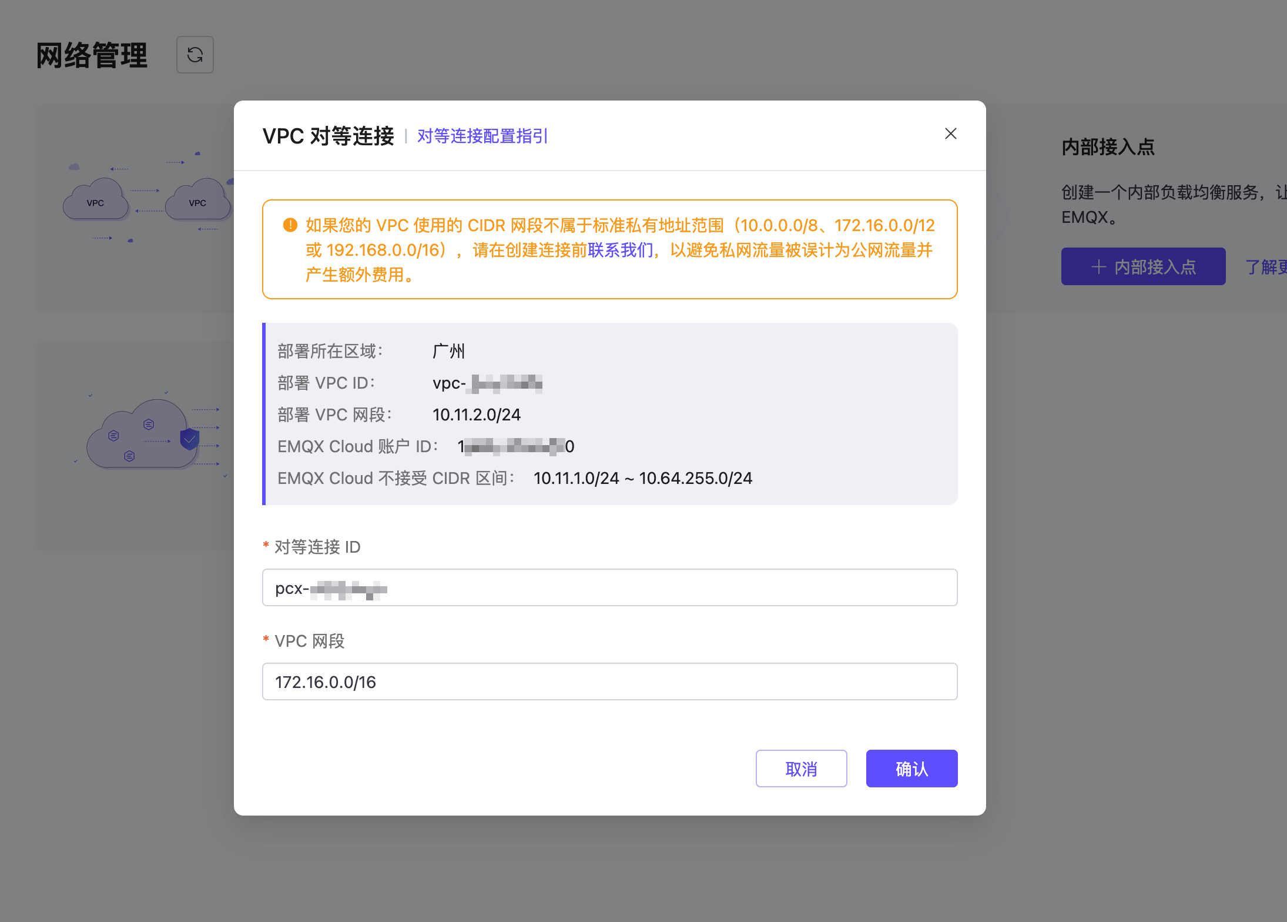
Task: Click the VPC 对等连接 dialog title
Action: 328,136
